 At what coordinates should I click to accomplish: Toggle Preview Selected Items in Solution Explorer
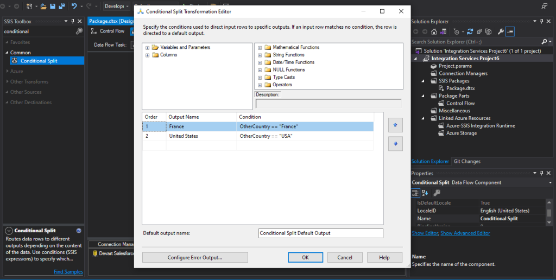point(510,31)
